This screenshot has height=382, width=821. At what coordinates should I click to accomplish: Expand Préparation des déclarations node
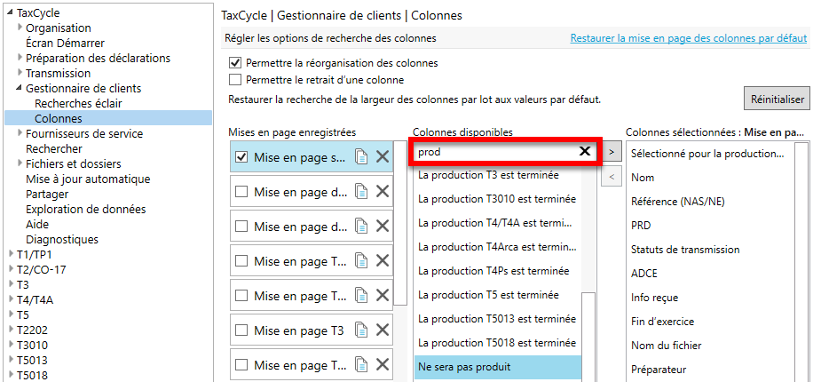tap(20, 58)
